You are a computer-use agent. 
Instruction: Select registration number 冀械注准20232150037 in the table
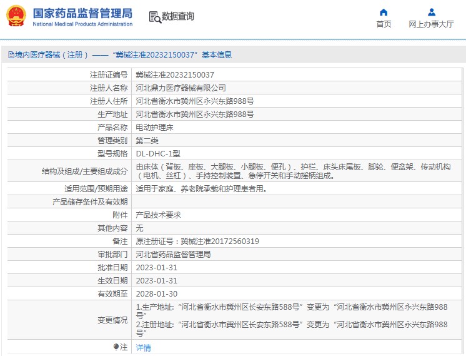pos(175,74)
